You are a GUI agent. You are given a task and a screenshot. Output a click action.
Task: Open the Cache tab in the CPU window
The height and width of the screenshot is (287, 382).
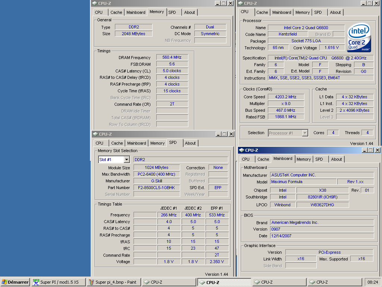point(262,12)
